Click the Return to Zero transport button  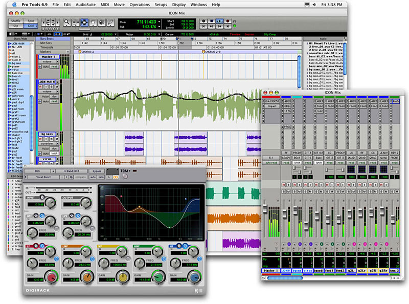pos(203,27)
